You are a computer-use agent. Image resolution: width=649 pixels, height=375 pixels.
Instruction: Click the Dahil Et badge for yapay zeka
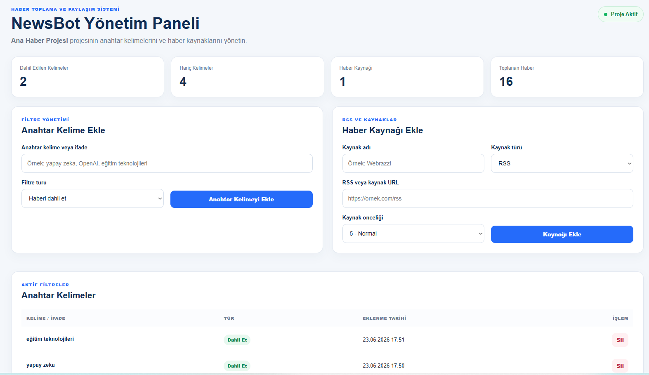pyautogui.click(x=237, y=366)
